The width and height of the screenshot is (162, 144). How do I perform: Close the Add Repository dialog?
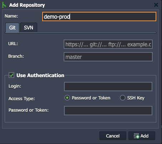click(156, 5)
